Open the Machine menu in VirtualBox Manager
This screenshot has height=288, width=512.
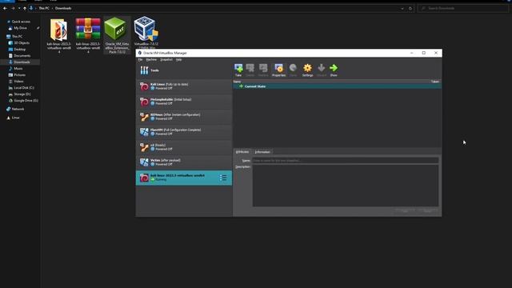coord(151,60)
